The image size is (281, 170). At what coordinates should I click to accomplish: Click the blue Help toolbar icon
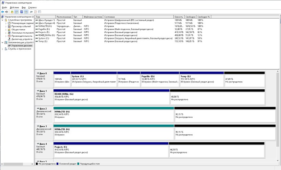pos(21,12)
